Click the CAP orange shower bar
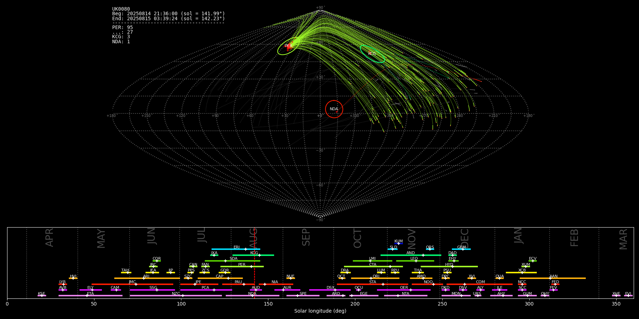639x319 pixels. coord(220,278)
